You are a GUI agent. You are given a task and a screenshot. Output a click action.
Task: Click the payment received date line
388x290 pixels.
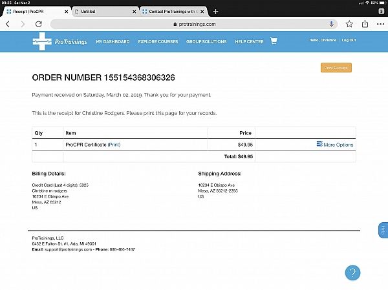[x=122, y=95]
